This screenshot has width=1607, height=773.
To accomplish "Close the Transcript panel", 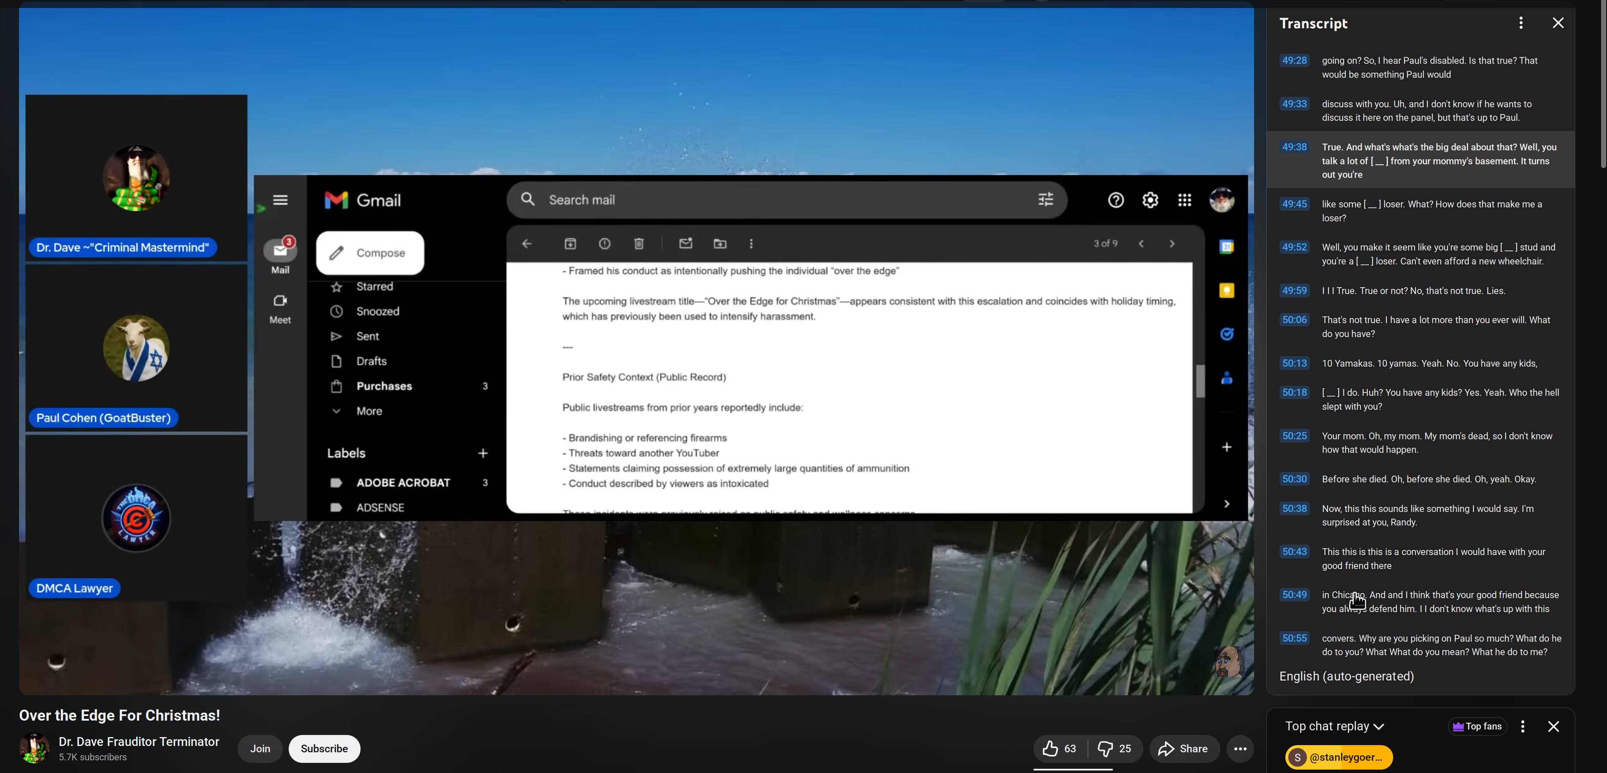I will pos(1558,23).
